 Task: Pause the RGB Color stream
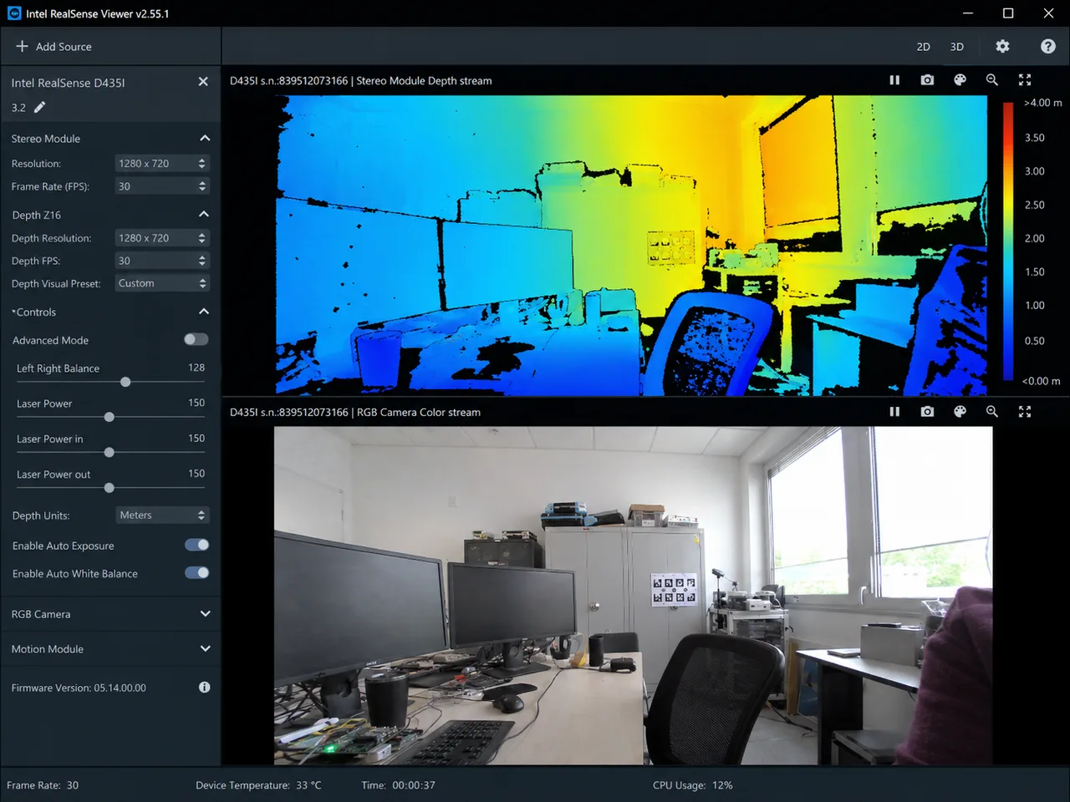click(894, 412)
